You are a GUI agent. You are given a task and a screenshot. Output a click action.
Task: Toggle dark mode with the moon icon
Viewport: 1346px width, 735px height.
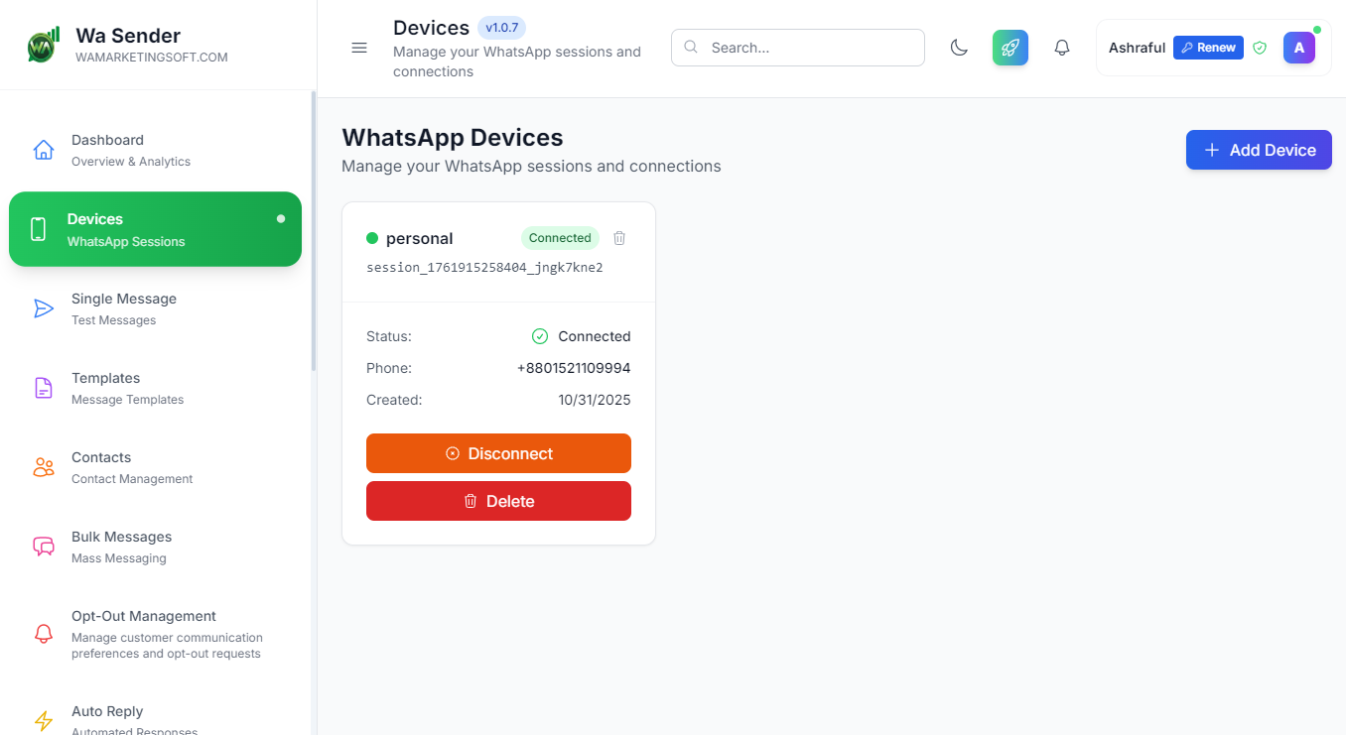pos(959,47)
